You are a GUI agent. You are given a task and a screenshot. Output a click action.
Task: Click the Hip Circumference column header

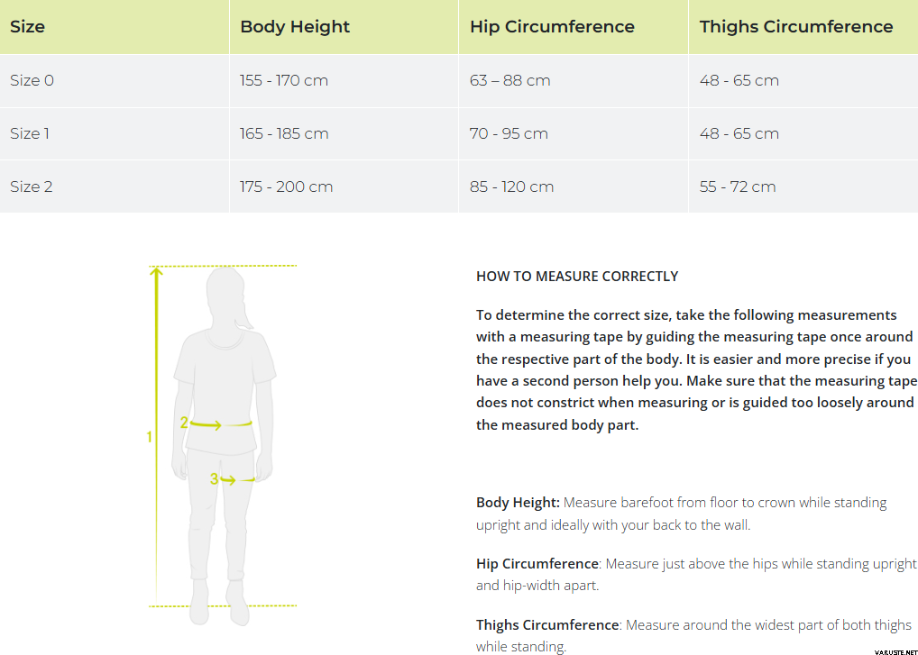(x=552, y=26)
